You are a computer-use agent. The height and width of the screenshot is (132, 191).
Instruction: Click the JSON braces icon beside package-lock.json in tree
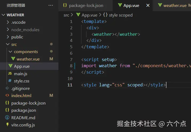pos(7,103)
